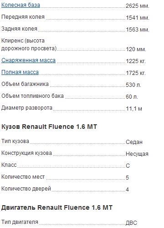Click the 2625 мм. wheelbase value
The width and height of the screenshot is (164, 228).
click(138, 6)
